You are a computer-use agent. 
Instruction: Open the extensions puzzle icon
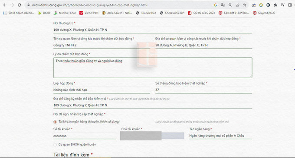tap(275, 5)
